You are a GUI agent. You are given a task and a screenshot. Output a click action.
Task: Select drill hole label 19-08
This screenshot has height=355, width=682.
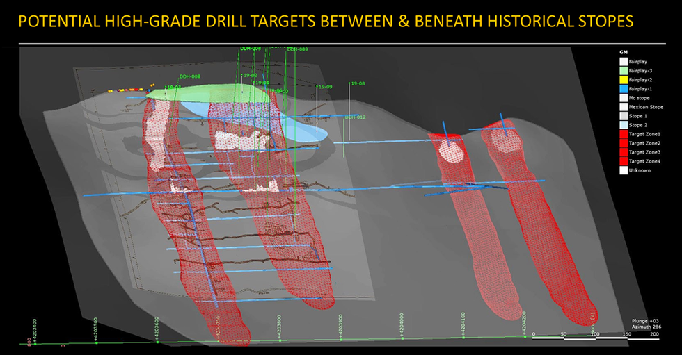click(x=358, y=83)
